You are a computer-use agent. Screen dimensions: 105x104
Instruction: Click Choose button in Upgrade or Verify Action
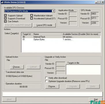(x=52, y=86)
